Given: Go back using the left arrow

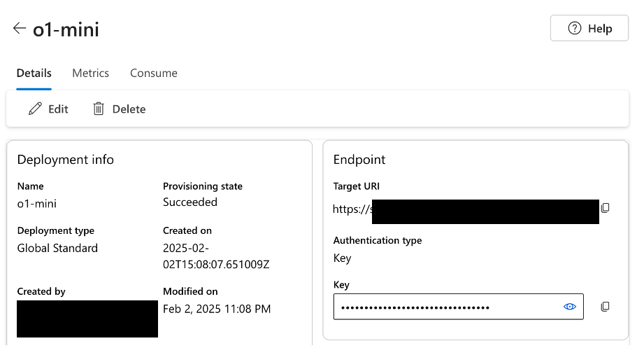Looking at the screenshot, I should point(19,29).
